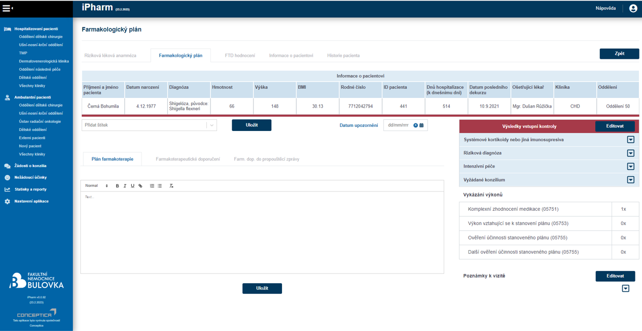This screenshot has width=642, height=331.
Task: Expand the Systémové kortikoidy section
Action: pyautogui.click(x=630, y=140)
